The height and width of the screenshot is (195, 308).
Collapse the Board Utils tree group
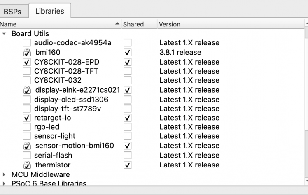4,33
